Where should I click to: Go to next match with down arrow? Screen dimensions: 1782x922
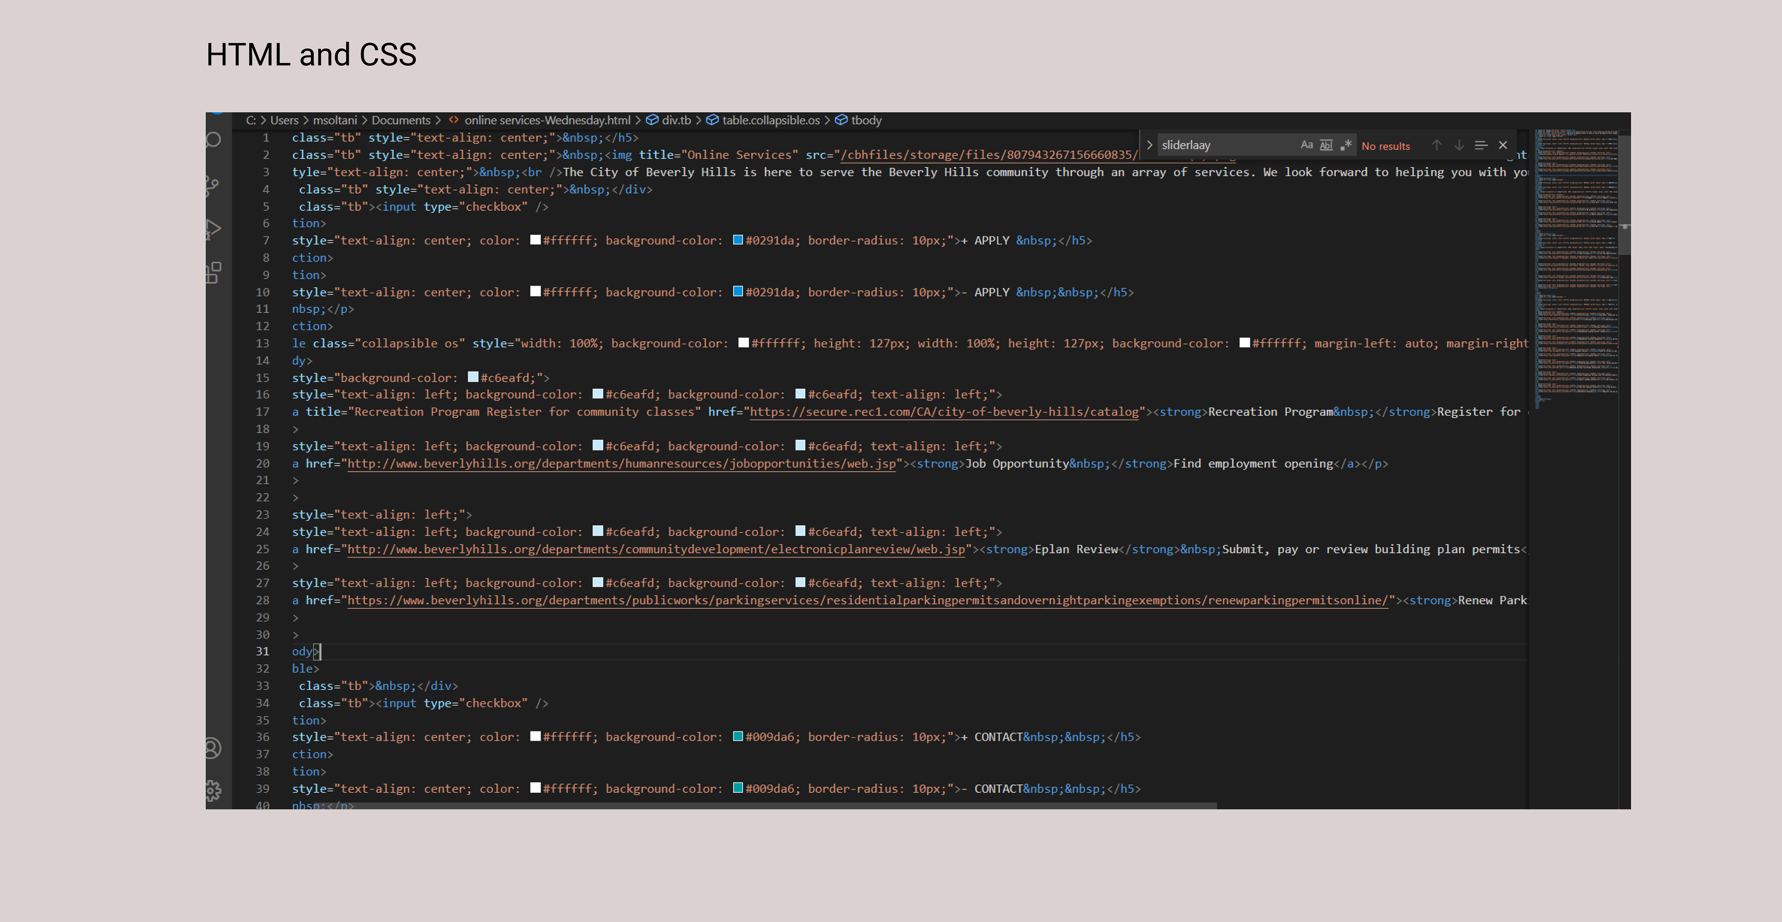coord(1459,145)
